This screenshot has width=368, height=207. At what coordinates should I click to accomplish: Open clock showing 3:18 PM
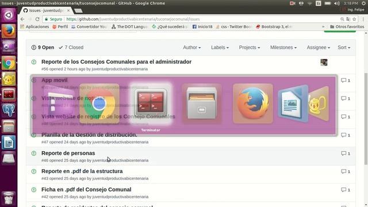(350, 3)
